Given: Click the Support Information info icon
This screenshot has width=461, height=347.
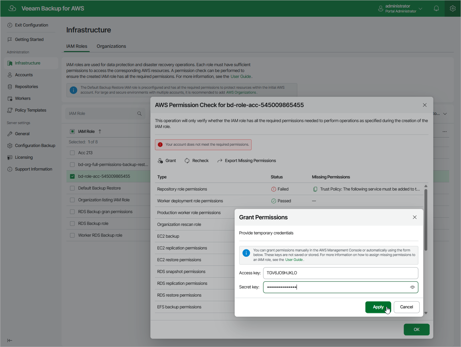Looking at the screenshot, I should [10, 169].
